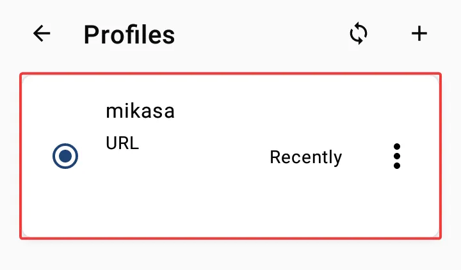Choose the filled radio circle left of URL

click(x=65, y=156)
